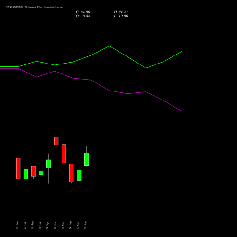This screenshot has width=237, height=237.
Task: Click the 26 Aug date label
Action: point(17,225)
